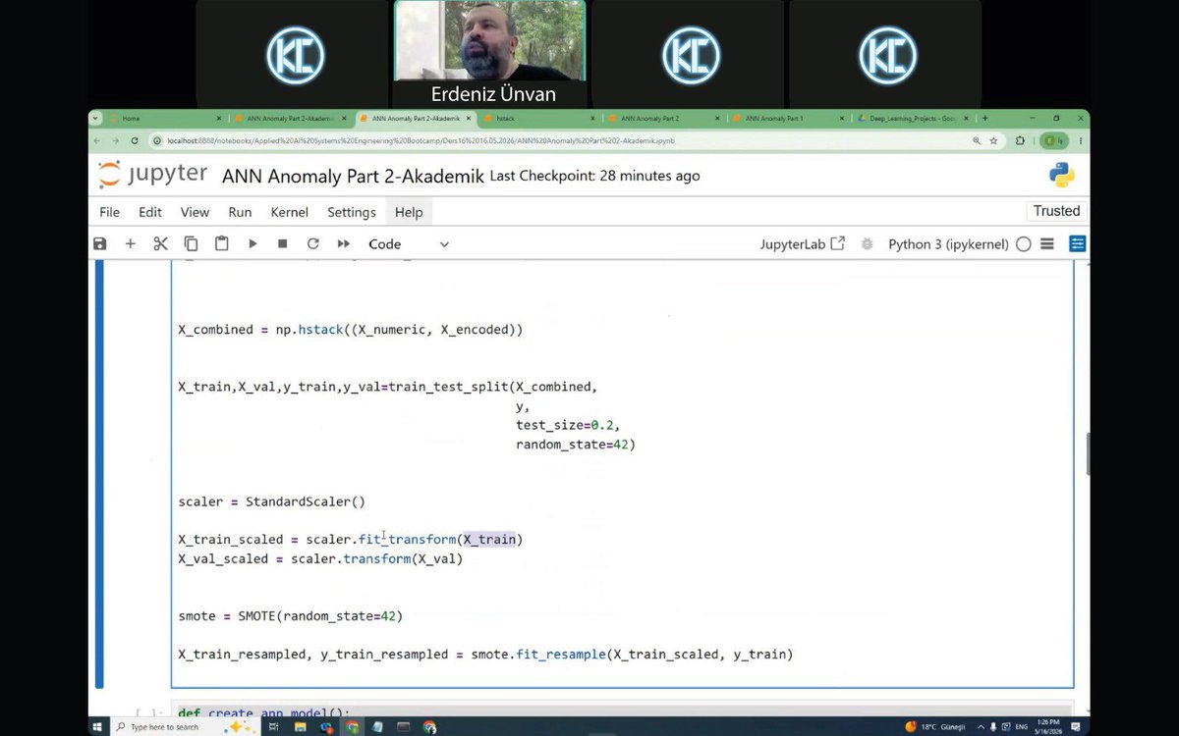1179x736 pixels.
Task: Cut the selected cell with scissors icon
Action: 160,243
